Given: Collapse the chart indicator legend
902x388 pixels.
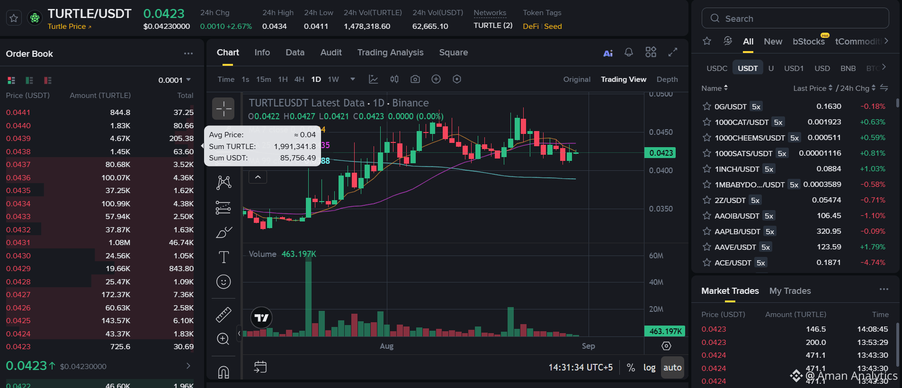Looking at the screenshot, I should (x=258, y=177).
